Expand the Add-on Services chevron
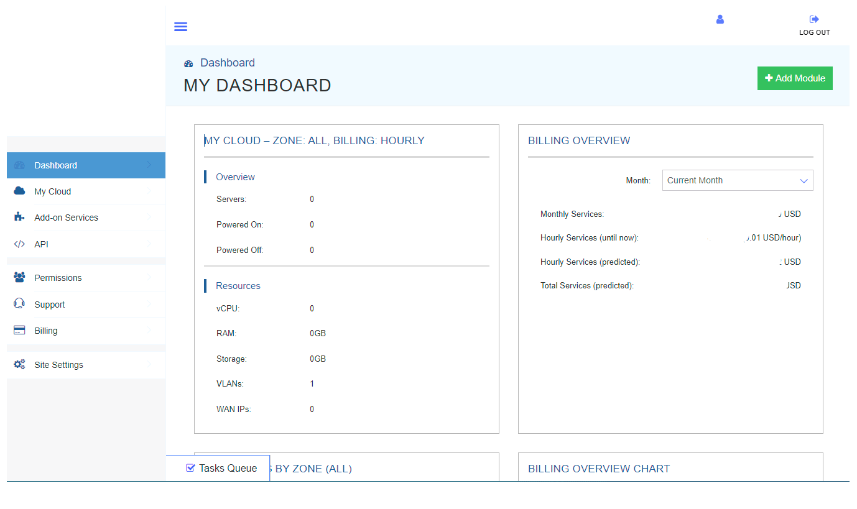The width and height of the screenshot is (857, 509). tap(149, 218)
